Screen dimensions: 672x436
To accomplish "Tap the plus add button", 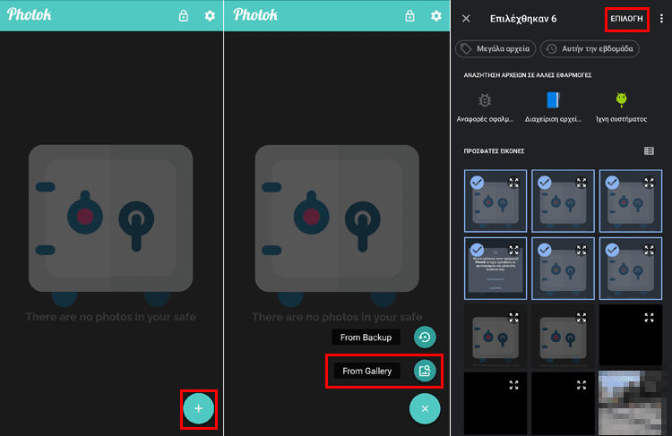I will click(x=198, y=408).
